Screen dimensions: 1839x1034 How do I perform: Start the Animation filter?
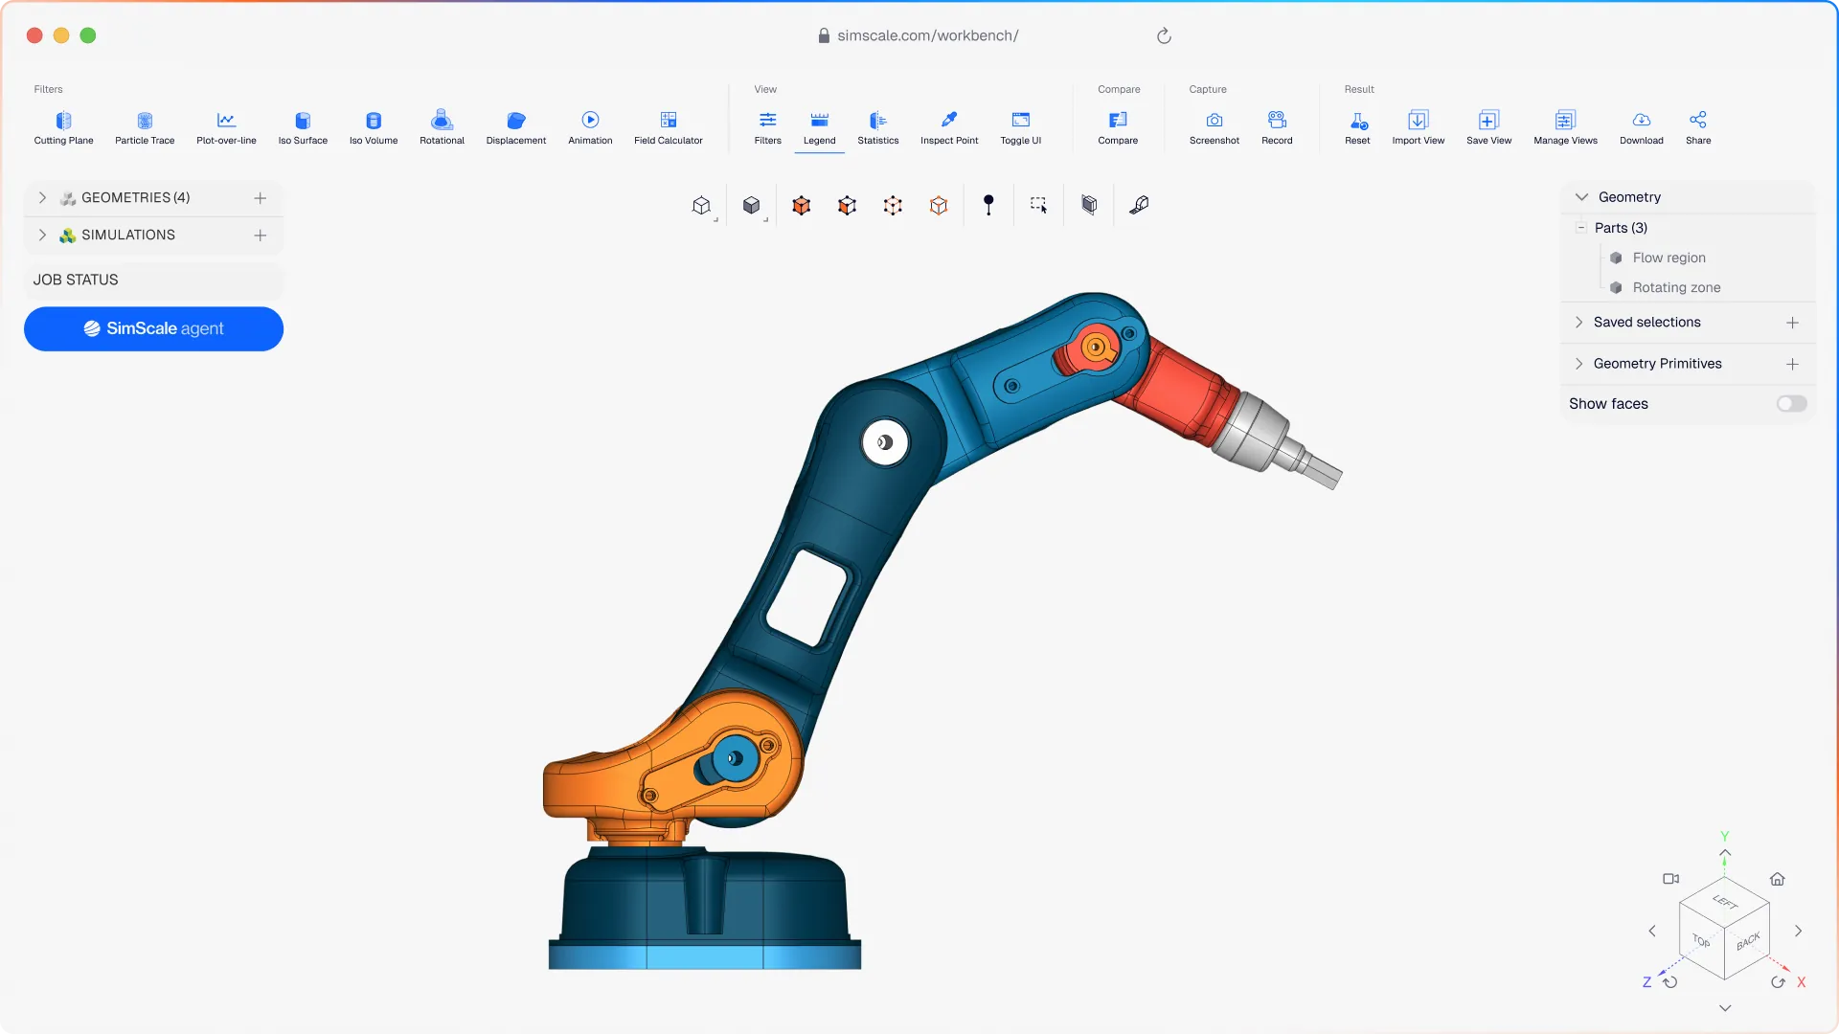[x=590, y=127]
